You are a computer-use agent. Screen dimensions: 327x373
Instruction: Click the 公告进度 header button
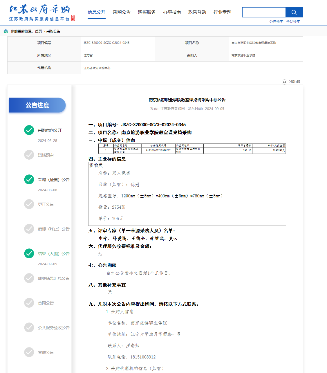(37, 105)
